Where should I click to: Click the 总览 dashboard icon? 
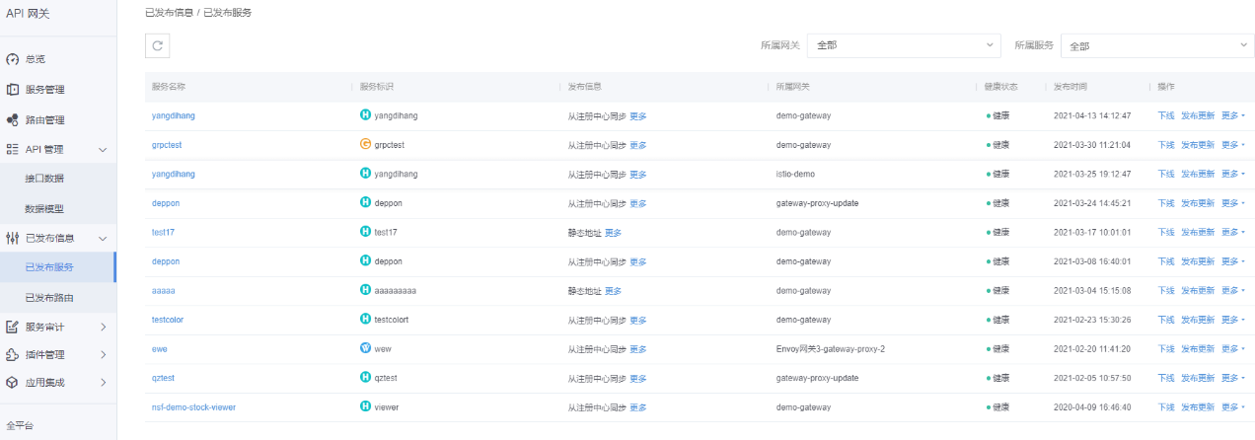(x=13, y=60)
